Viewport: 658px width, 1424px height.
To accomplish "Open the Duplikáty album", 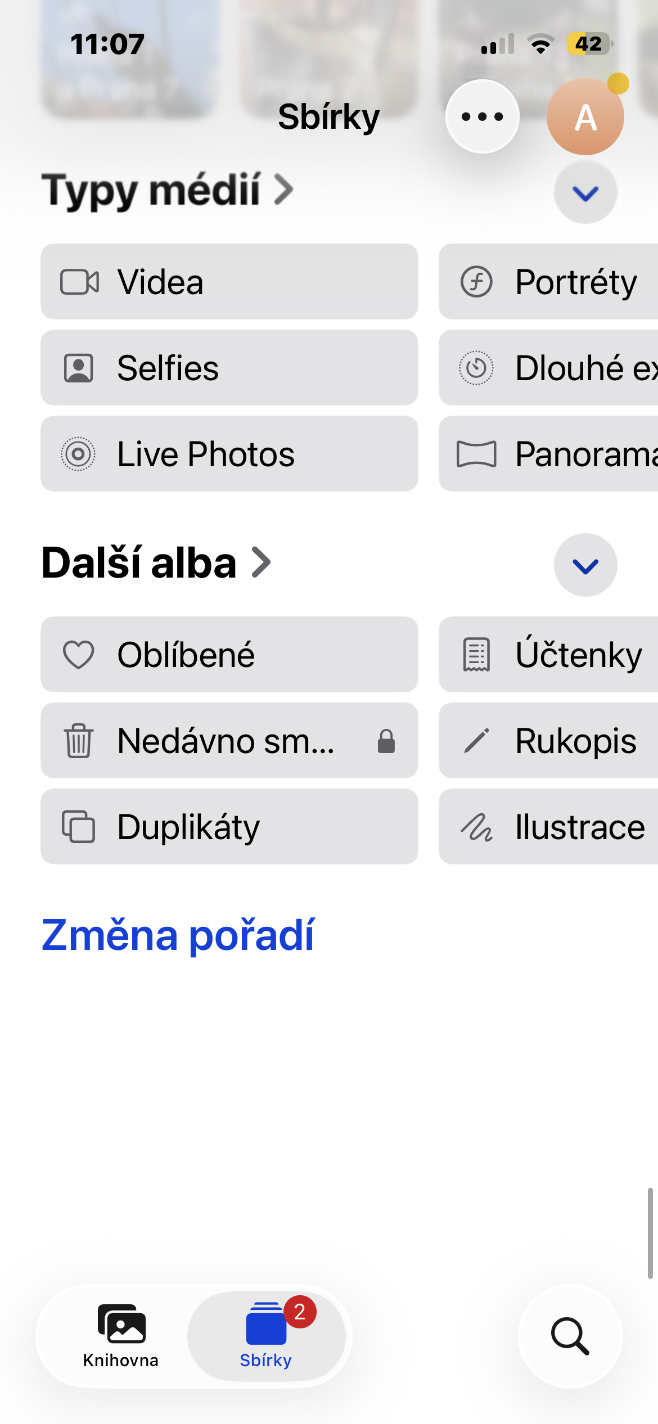I will (x=229, y=827).
